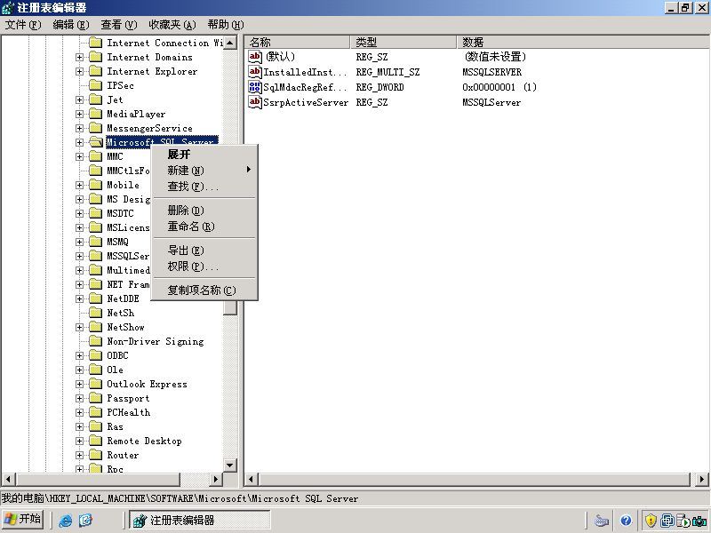711x533 pixels.
Task: Click the tree pane scroll right arrow
Action: click(x=216, y=479)
